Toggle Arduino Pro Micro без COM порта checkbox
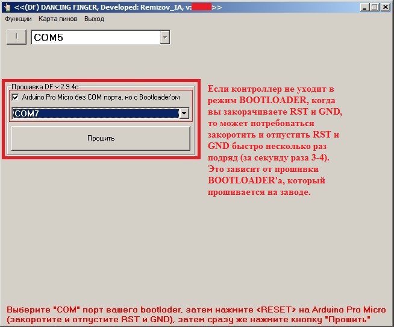Screen dimensions: 394x327 pyautogui.click(x=15, y=97)
